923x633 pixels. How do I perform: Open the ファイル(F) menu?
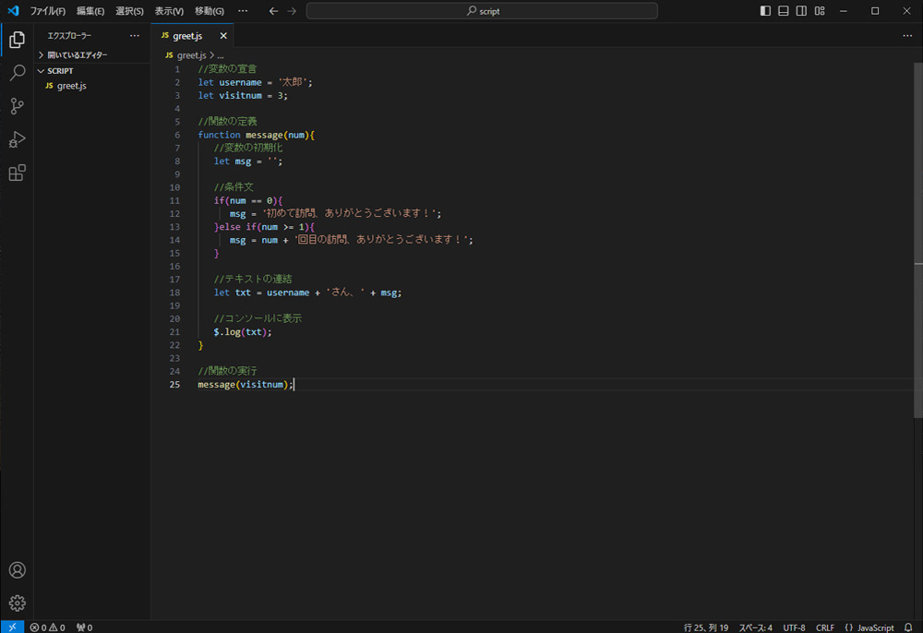pyautogui.click(x=47, y=11)
